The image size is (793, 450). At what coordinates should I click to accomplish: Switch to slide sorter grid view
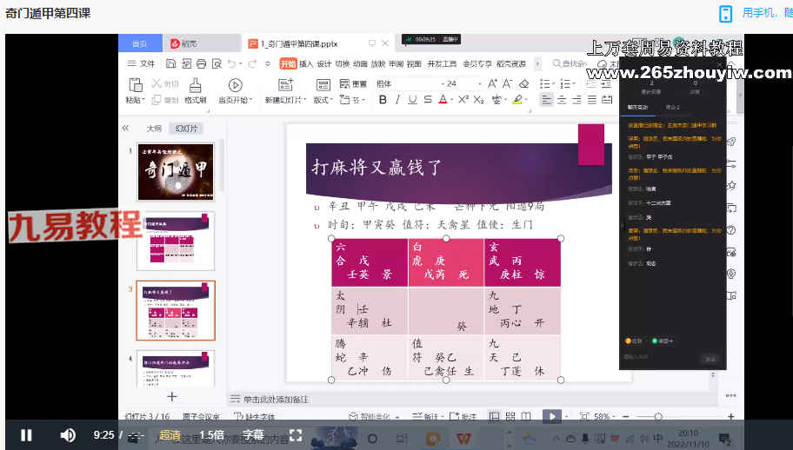pos(510,417)
